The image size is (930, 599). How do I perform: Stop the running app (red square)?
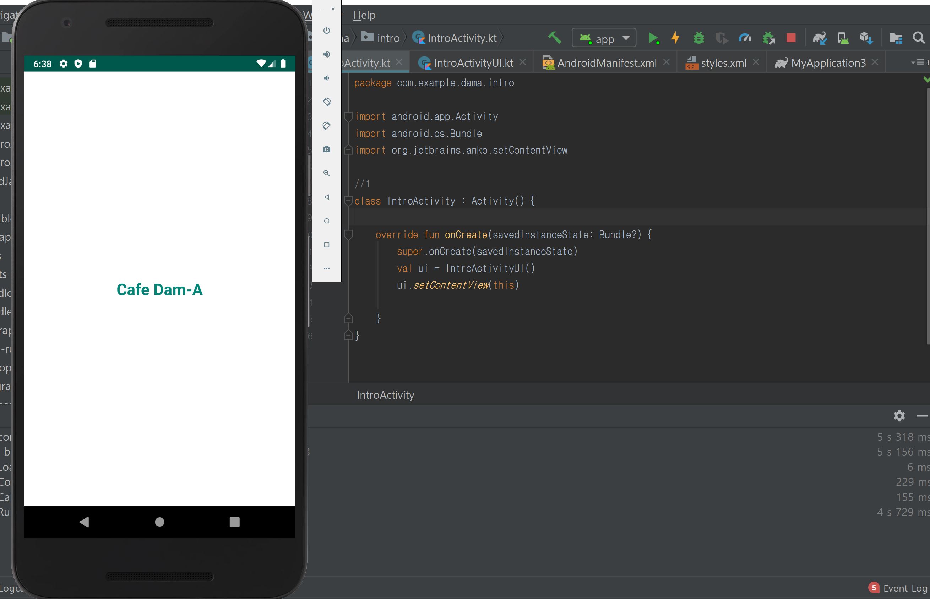tap(791, 38)
